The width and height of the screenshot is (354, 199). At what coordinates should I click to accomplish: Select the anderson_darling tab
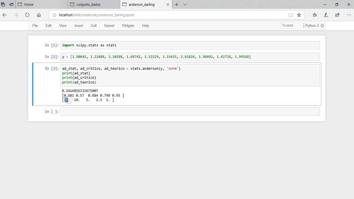pyautogui.click(x=142, y=4)
